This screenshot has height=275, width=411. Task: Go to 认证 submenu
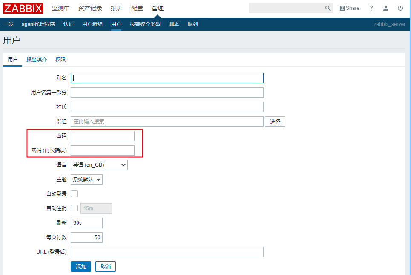[x=69, y=24]
